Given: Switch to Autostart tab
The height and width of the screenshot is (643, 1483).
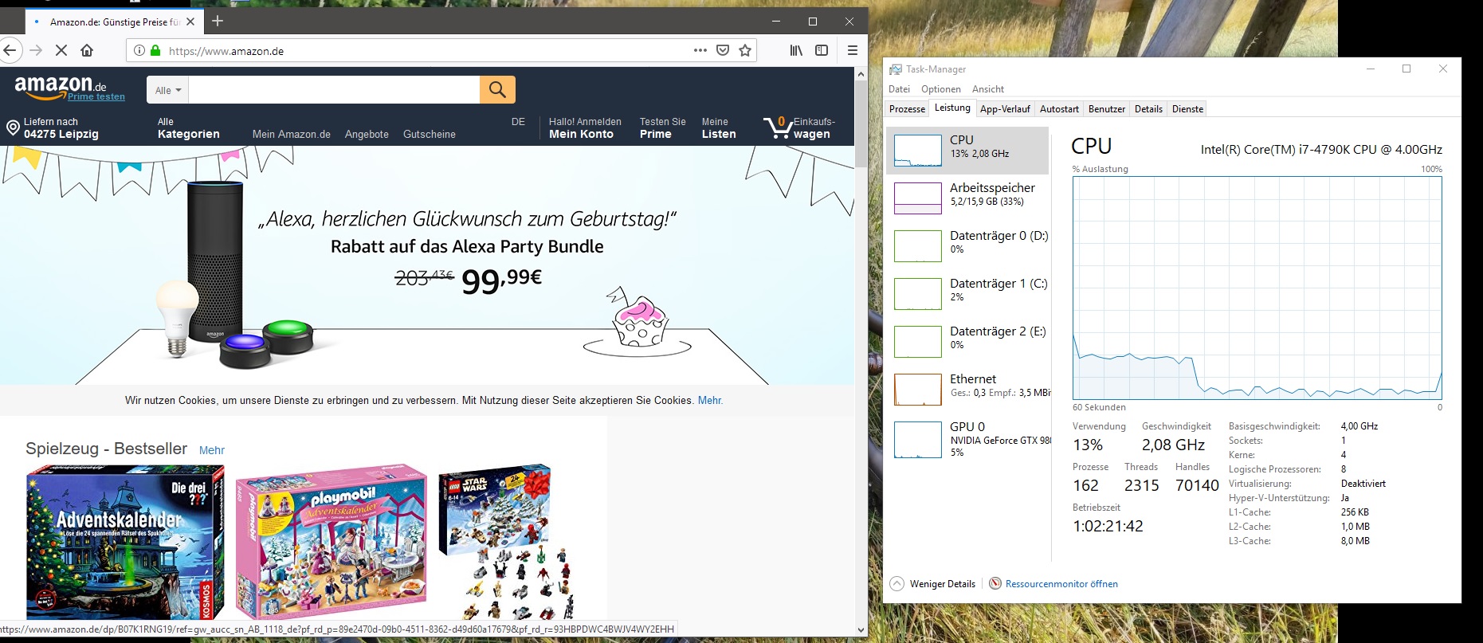Looking at the screenshot, I should click(x=1059, y=109).
